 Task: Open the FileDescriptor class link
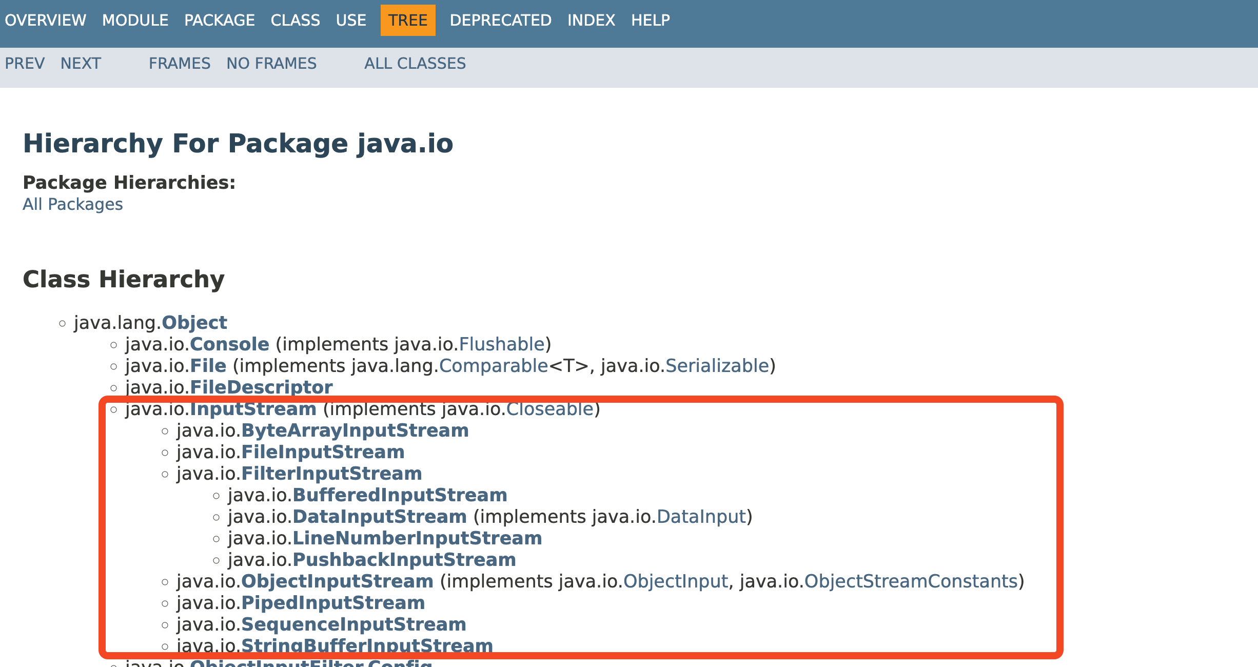[x=261, y=387]
